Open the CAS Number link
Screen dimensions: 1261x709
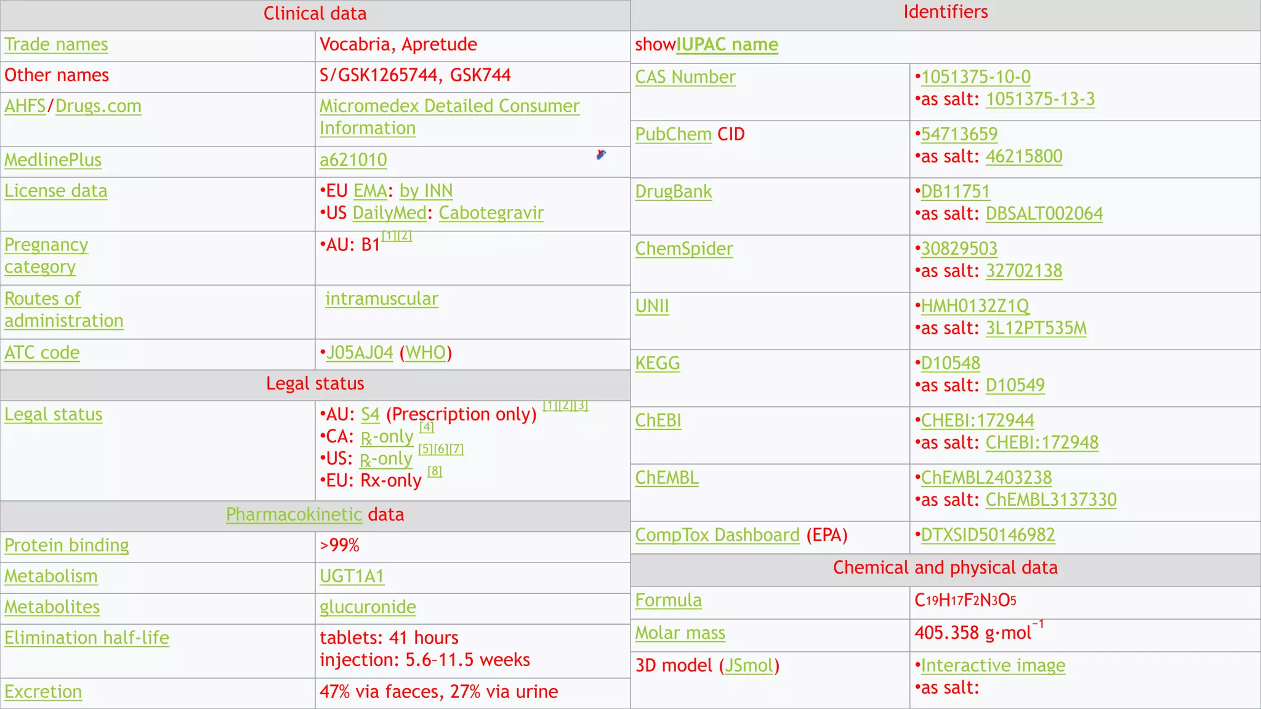pyautogui.click(x=685, y=77)
